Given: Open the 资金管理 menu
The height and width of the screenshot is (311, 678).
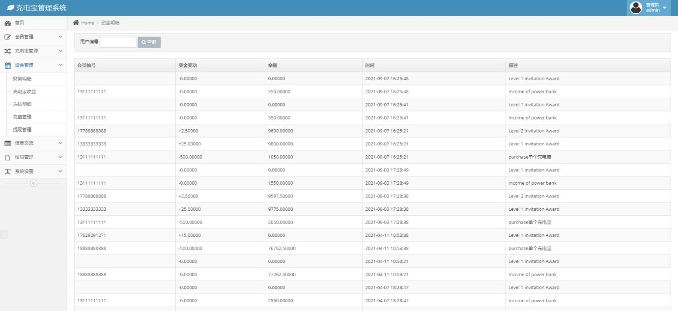Looking at the screenshot, I should (x=33, y=65).
